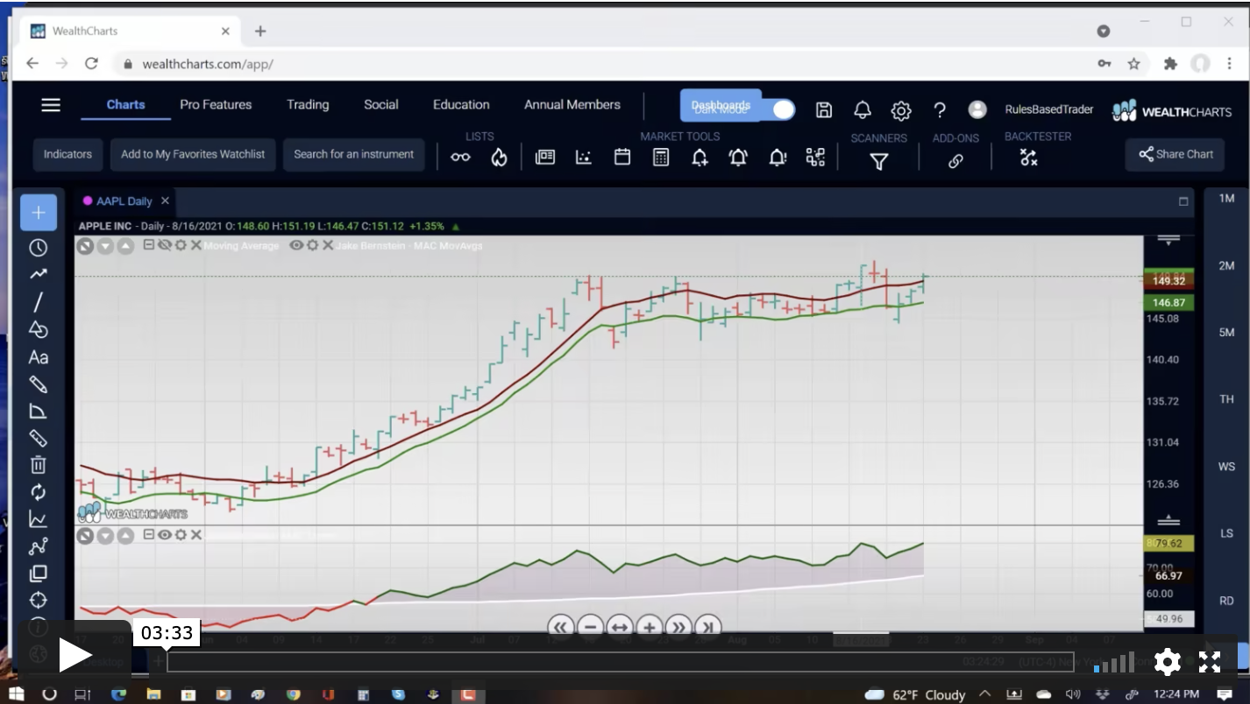The width and height of the screenshot is (1250, 704).
Task: Select the clock time tool
Action: 38,248
